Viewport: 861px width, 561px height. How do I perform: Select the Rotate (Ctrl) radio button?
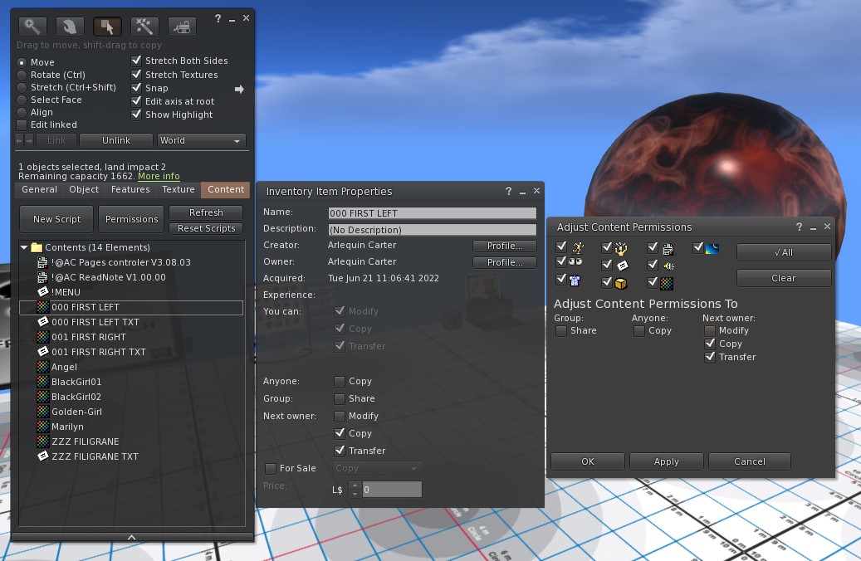click(x=22, y=75)
